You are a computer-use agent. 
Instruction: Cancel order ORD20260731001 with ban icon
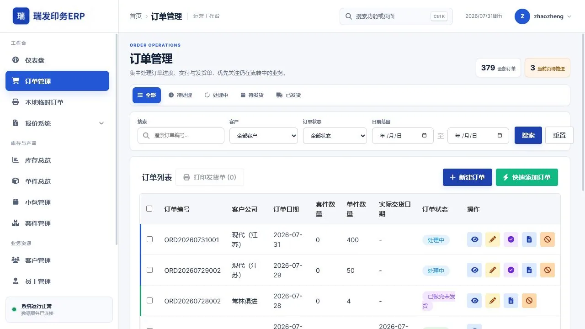pyautogui.click(x=548, y=239)
